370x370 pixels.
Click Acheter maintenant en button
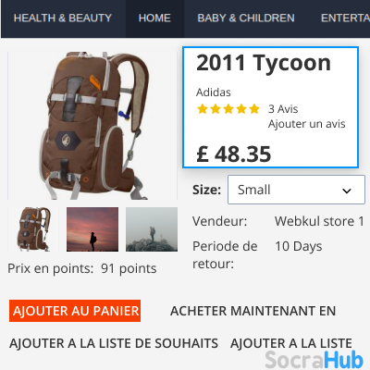click(x=253, y=311)
